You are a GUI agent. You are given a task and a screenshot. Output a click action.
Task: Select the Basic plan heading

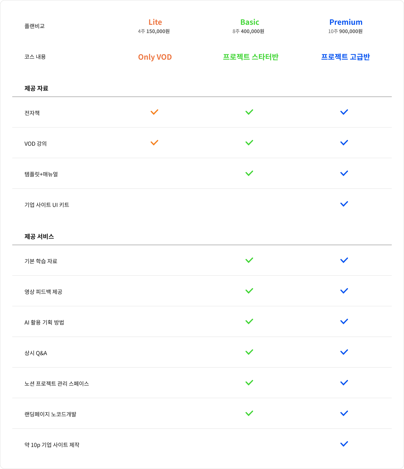pyautogui.click(x=250, y=22)
